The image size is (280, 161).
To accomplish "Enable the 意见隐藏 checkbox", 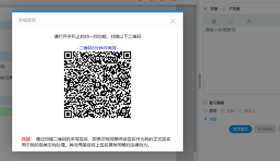I will pyautogui.click(x=206, y=103).
